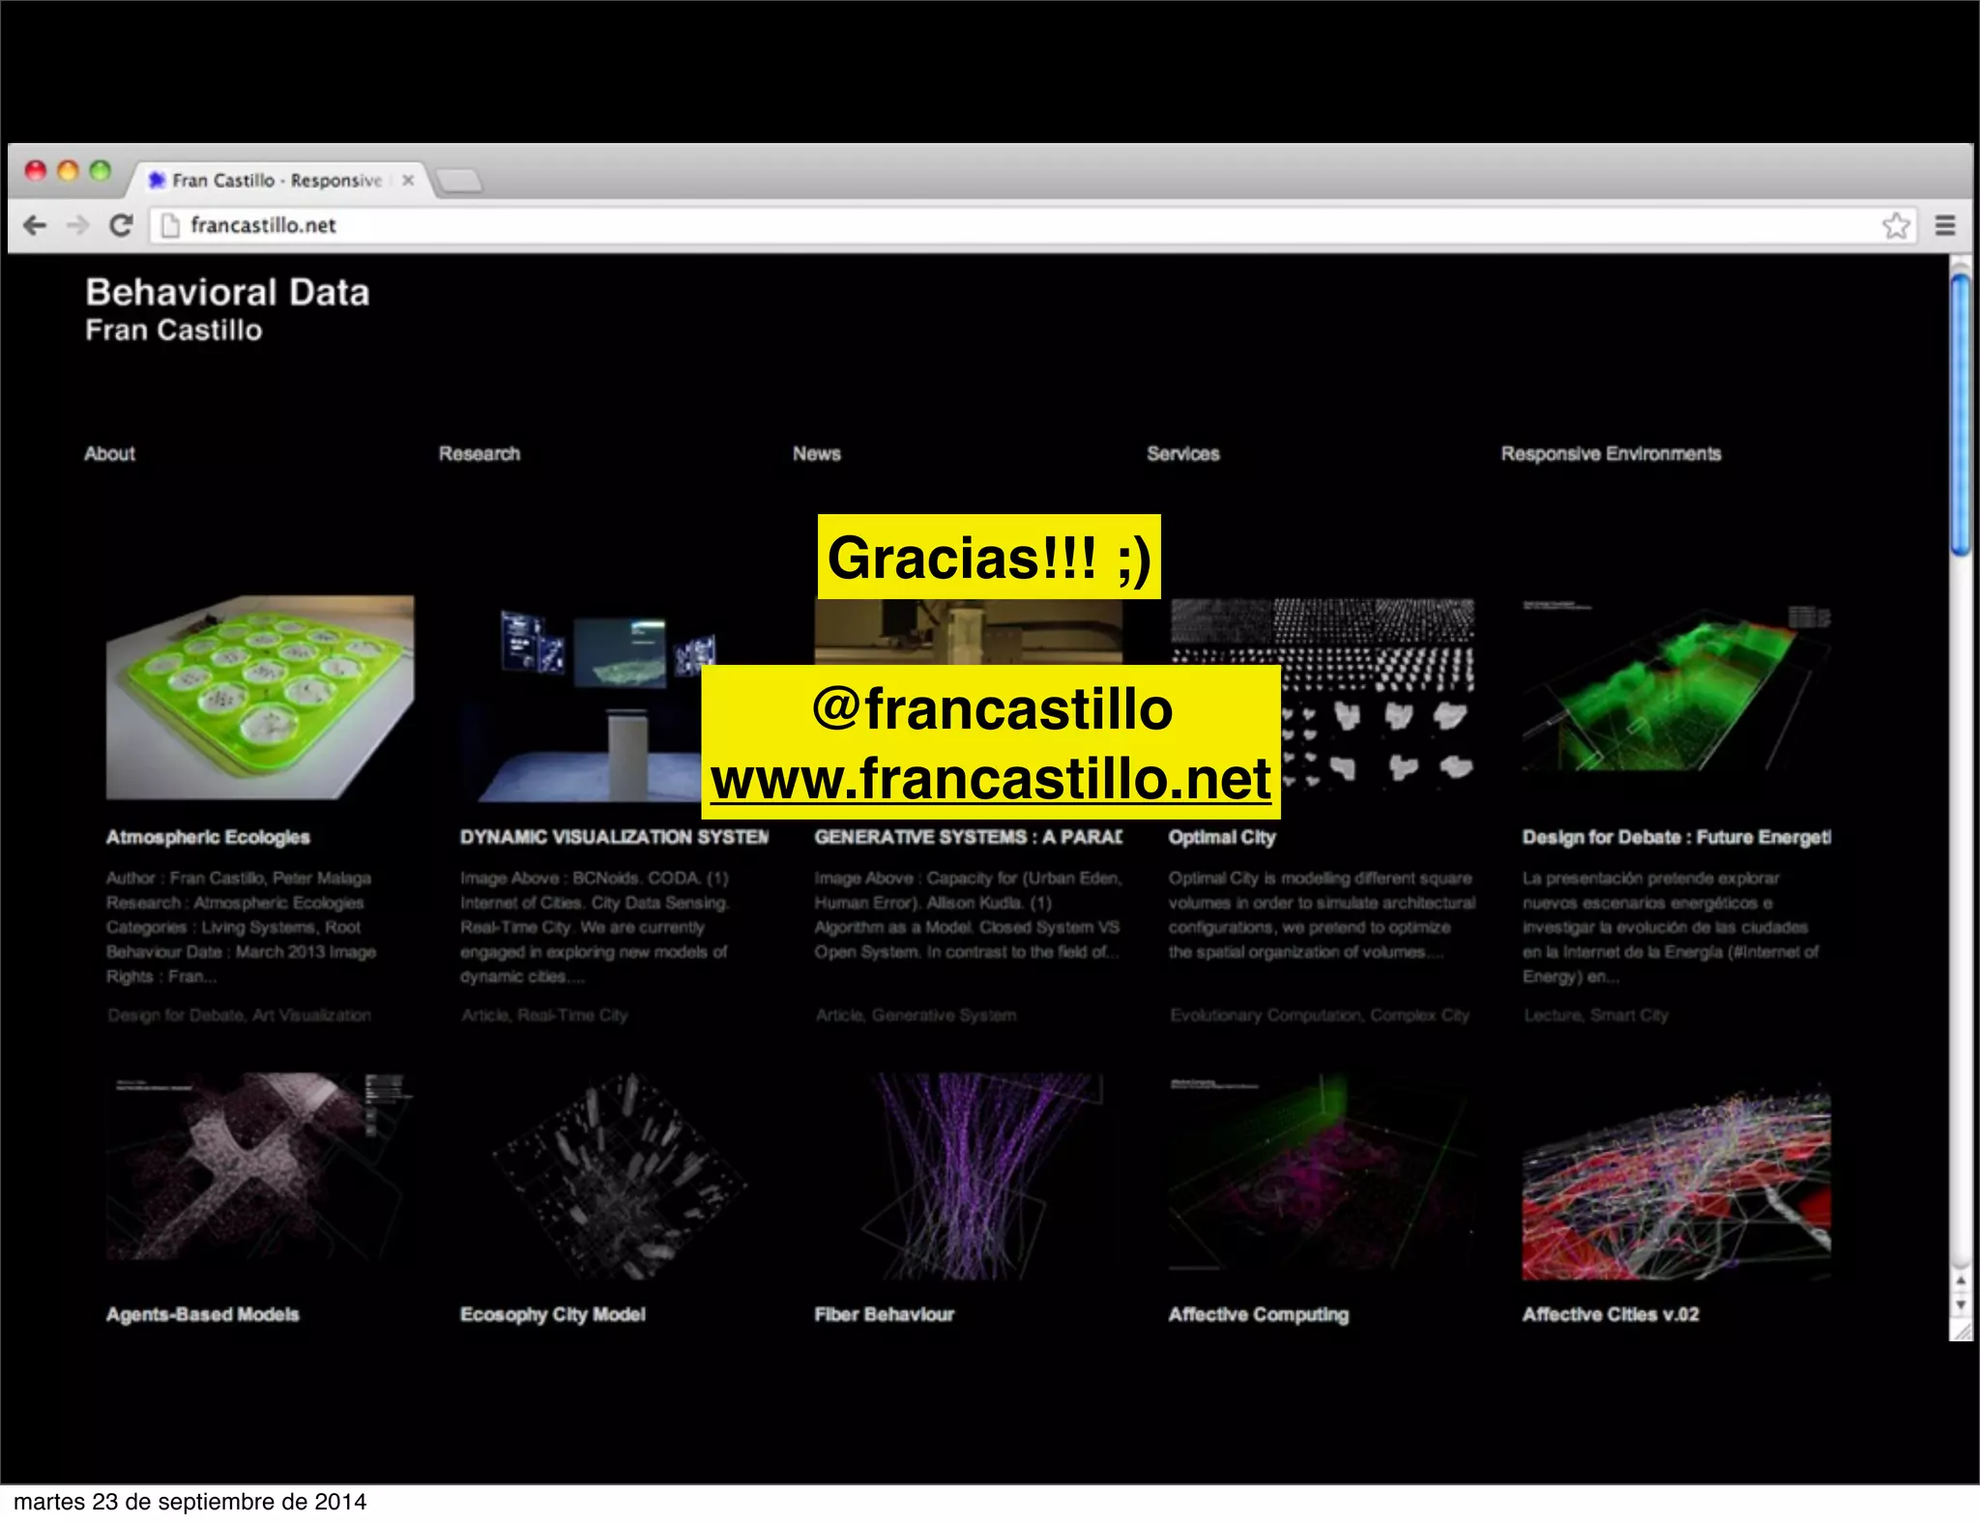Open the Research menu item
Viewport: 1980px width, 1523px height.
pos(479,453)
